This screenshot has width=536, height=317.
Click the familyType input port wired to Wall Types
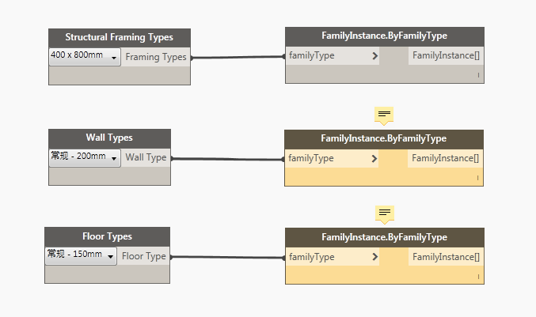(332, 158)
